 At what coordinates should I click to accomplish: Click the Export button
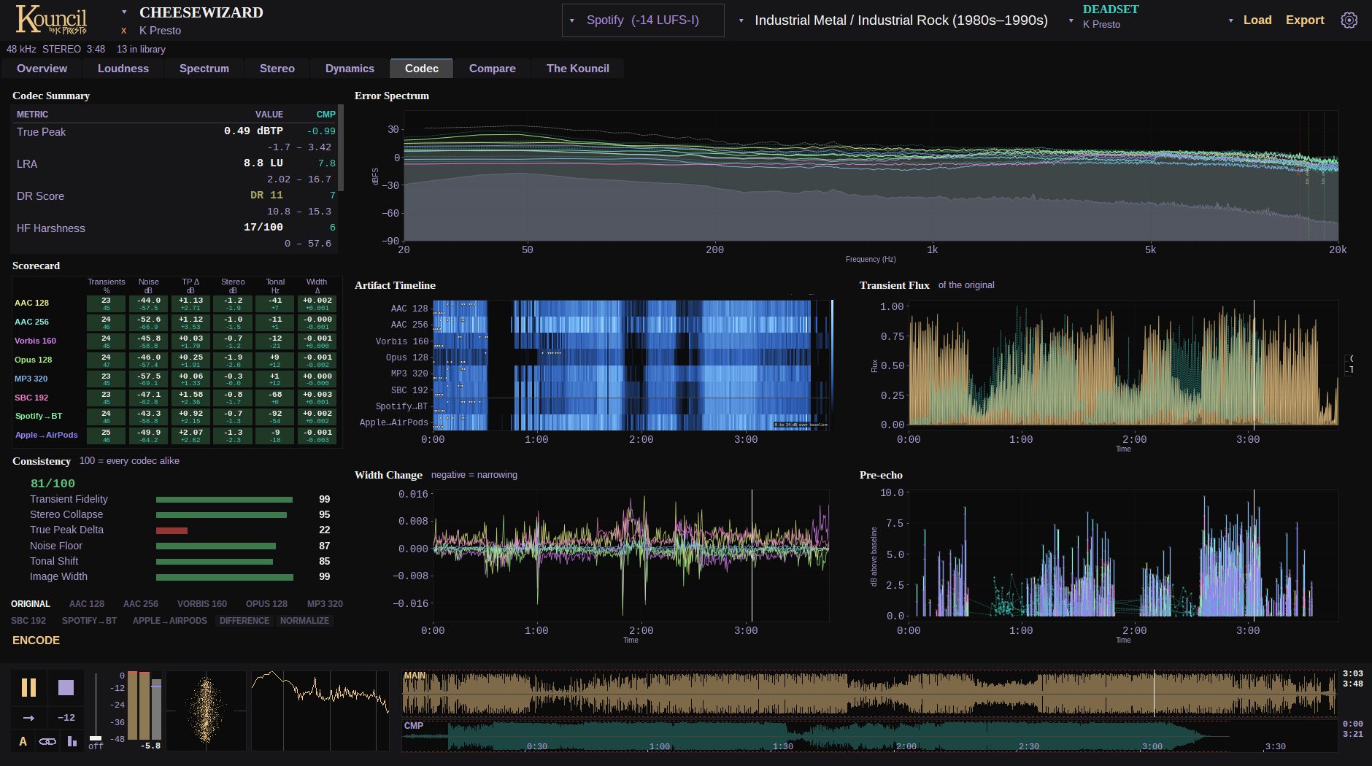[1305, 20]
